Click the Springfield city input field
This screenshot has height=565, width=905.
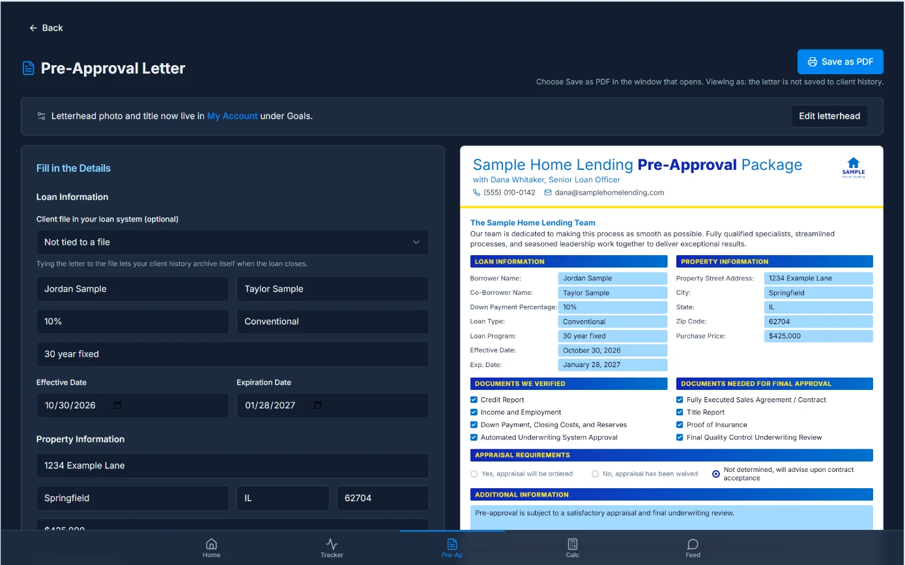pos(132,498)
